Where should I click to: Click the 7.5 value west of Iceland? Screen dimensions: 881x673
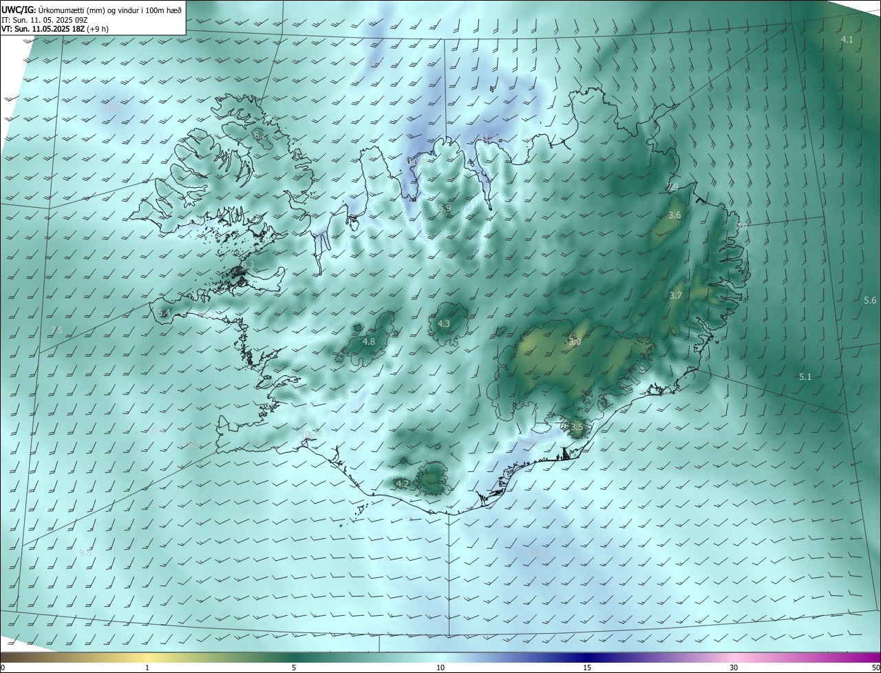[x=56, y=330]
